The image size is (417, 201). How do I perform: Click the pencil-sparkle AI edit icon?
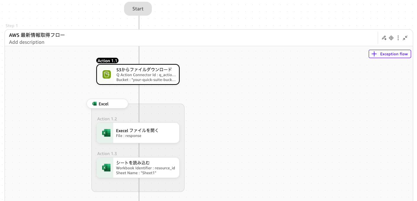[x=384, y=38]
